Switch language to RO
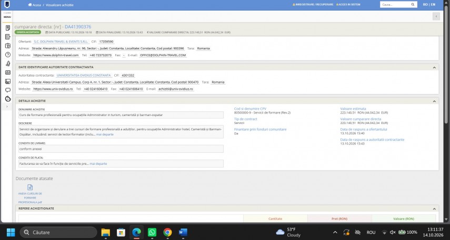This screenshot has height=240, width=450. click(425, 5)
